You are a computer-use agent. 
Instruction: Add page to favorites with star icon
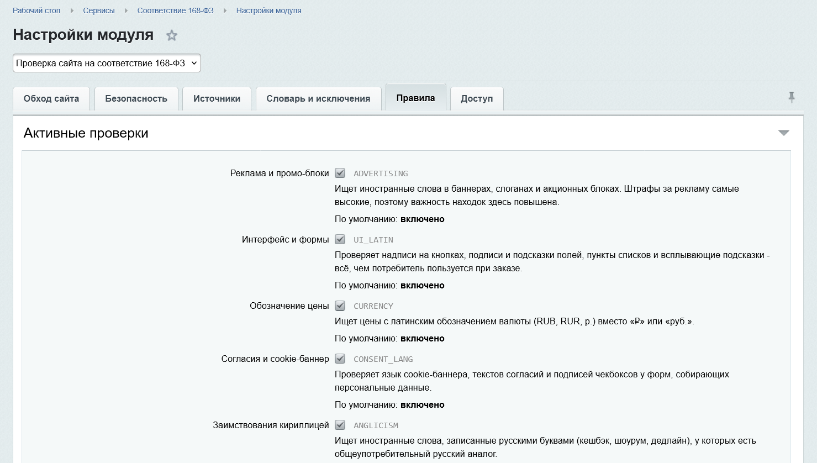172,35
